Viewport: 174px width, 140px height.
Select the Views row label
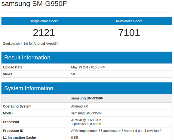click(8, 74)
